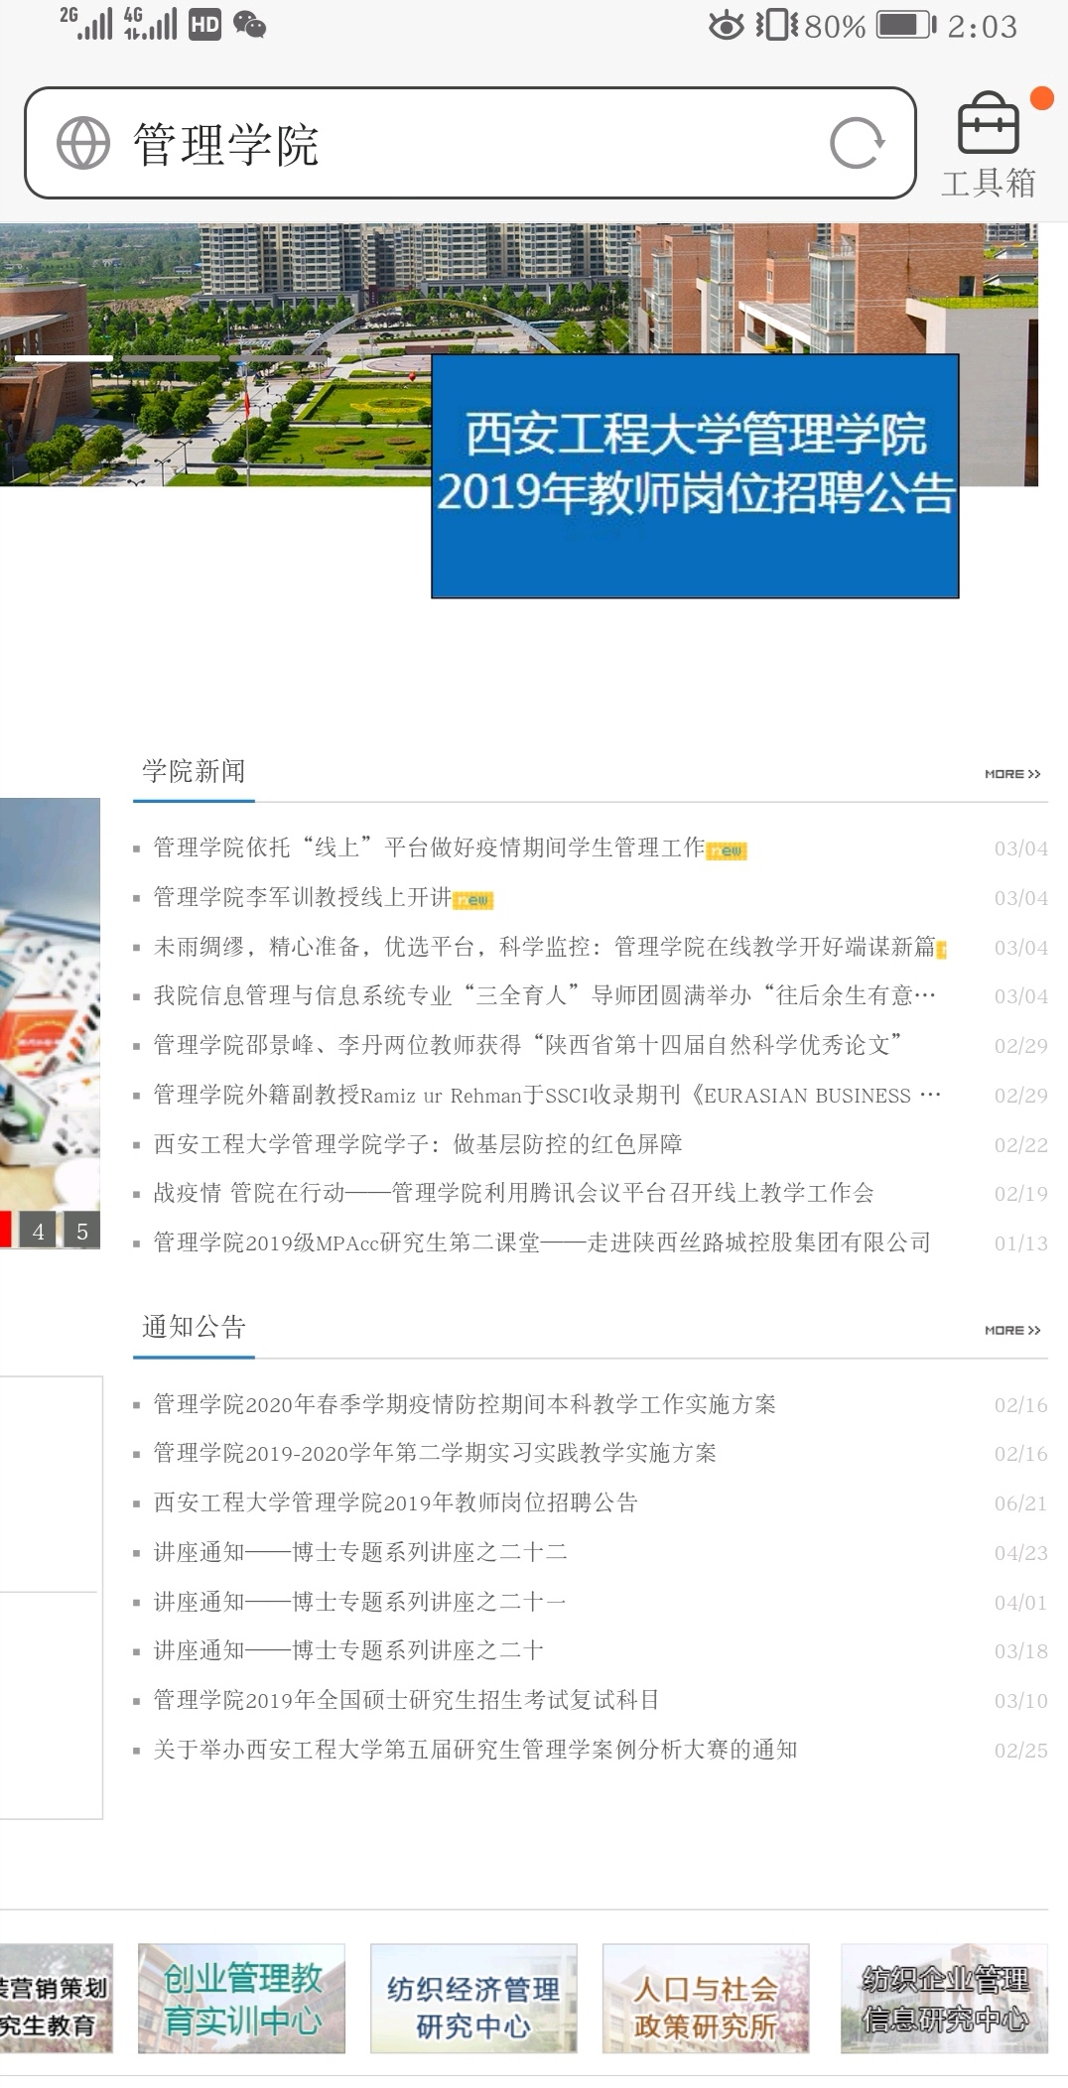1068x2088 pixels.
Task: Open notice 2019-2020学年第二学期实习实践教学实施方案
Action: 435,1453
